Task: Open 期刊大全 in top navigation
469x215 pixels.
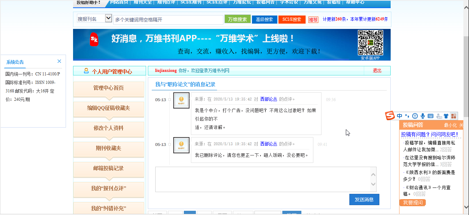Action: (x=143, y=2)
